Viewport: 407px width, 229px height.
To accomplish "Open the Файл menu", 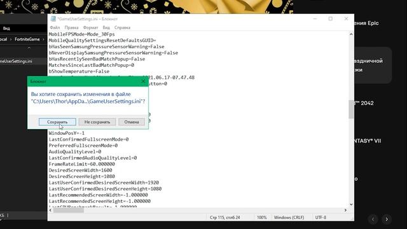I will [x=55, y=27].
